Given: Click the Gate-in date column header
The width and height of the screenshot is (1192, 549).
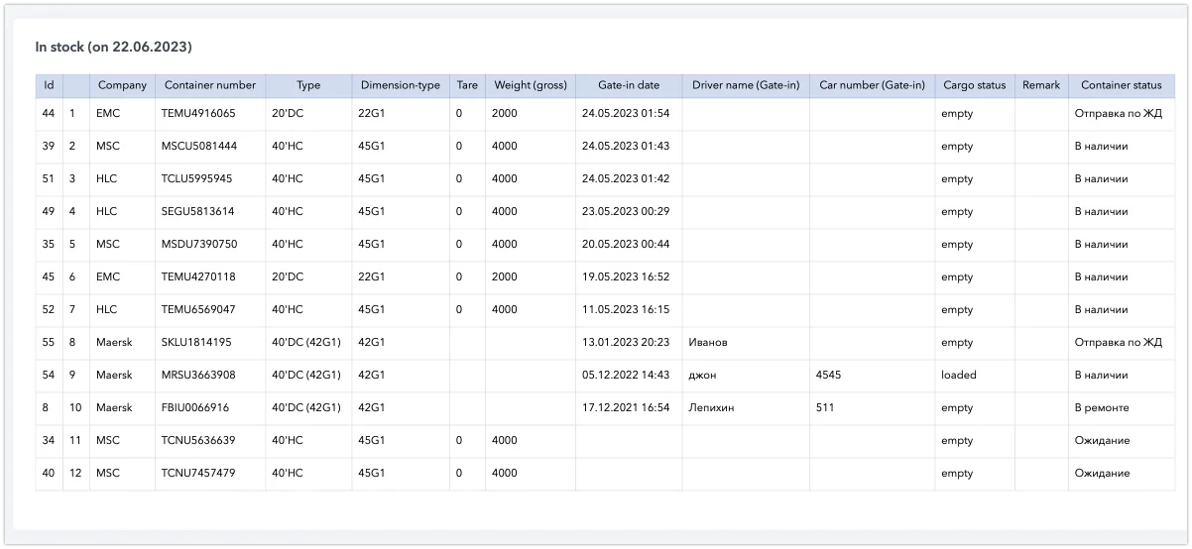Looking at the screenshot, I should tap(629, 85).
